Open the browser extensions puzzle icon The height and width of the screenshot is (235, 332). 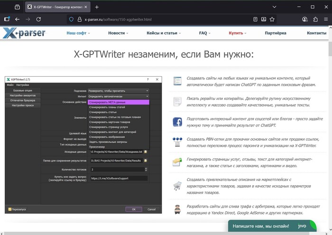pyautogui.click(x=316, y=19)
